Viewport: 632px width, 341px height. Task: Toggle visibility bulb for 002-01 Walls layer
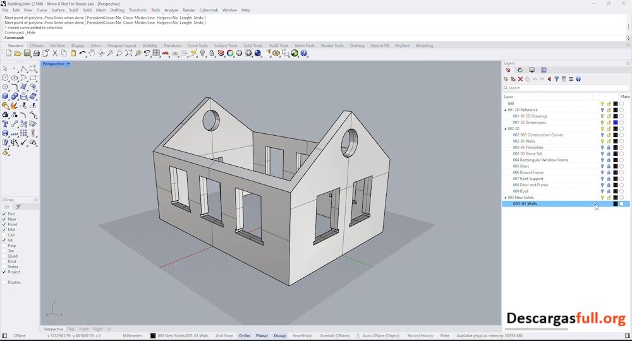(602, 141)
